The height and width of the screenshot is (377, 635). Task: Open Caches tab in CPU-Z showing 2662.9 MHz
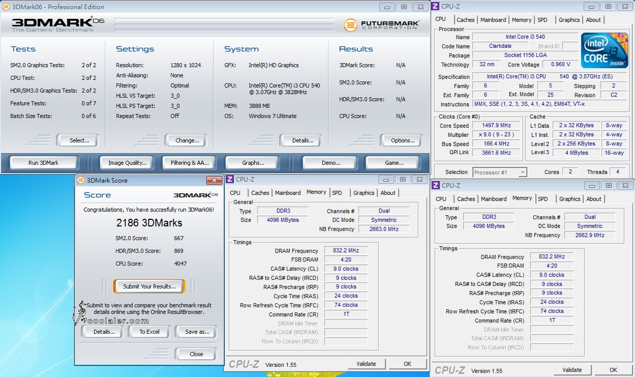pyautogui.click(x=466, y=199)
